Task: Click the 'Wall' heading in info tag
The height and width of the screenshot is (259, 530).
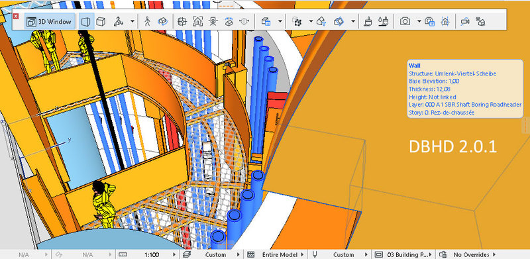Action: pyautogui.click(x=414, y=66)
